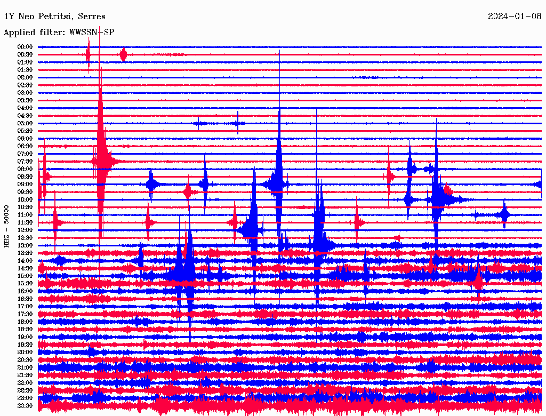Image resolution: width=546 pixels, height=416 pixels.
Task: Select the 21:30 time label
Action: (25, 375)
